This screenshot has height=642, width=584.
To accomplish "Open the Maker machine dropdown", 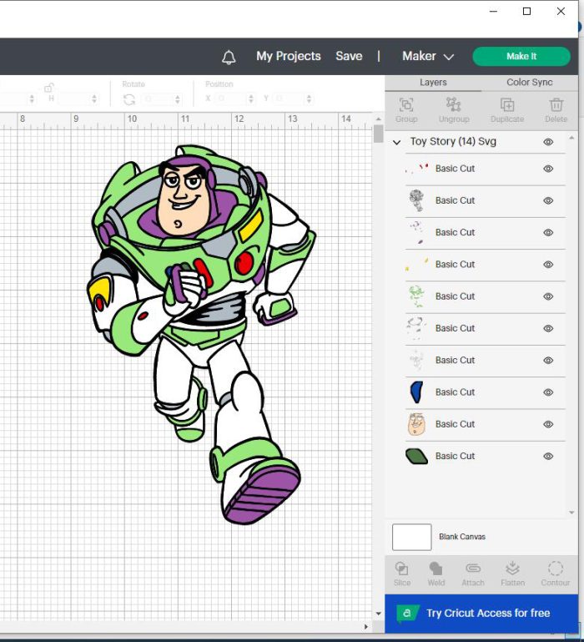I will (x=428, y=56).
